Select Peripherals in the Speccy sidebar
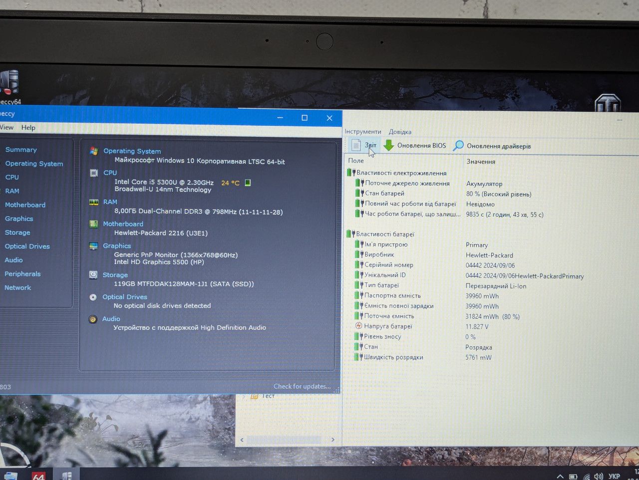639x480 pixels. point(22,274)
